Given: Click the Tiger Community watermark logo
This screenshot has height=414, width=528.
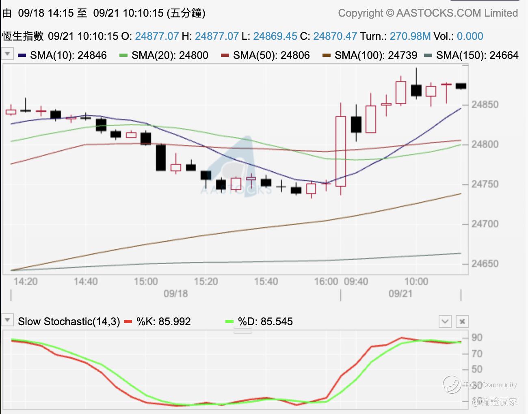Looking at the screenshot, I should coord(452,384).
